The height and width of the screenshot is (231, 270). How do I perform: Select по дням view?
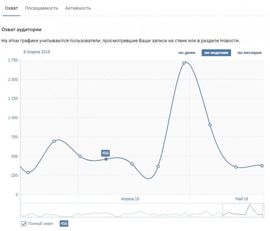pyautogui.click(x=187, y=53)
